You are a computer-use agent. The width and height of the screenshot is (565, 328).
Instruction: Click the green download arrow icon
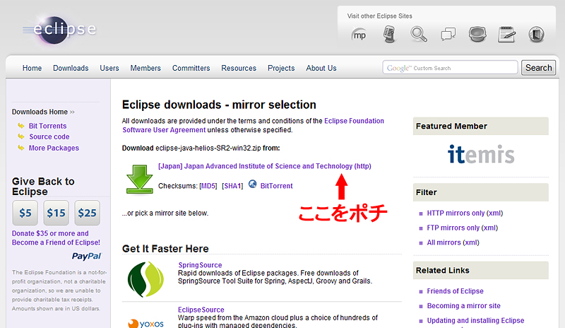coord(139,180)
